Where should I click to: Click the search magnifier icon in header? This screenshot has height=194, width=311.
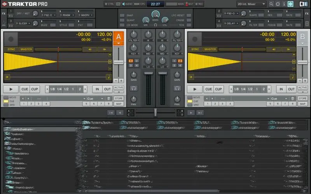[271, 4]
